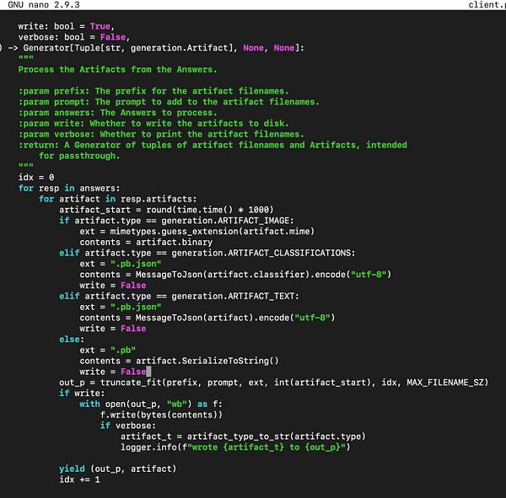Click the 'generation.ARTIFACT_IMAGE:' condition line
The image size is (506, 498).
point(176,221)
